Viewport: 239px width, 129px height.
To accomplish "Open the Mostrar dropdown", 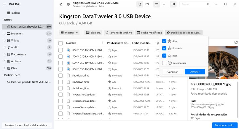I will (69, 33).
